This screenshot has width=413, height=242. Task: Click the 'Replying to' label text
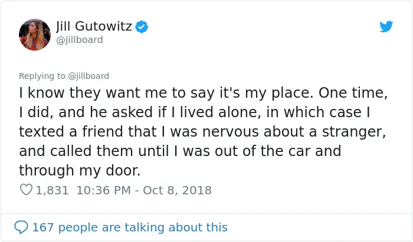(x=42, y=76)
